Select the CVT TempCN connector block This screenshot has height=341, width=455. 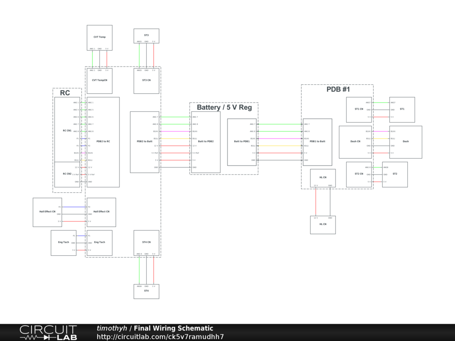pos(100,80)
